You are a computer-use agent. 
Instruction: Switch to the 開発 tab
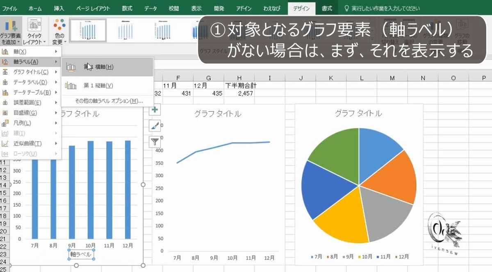(219, 8)
